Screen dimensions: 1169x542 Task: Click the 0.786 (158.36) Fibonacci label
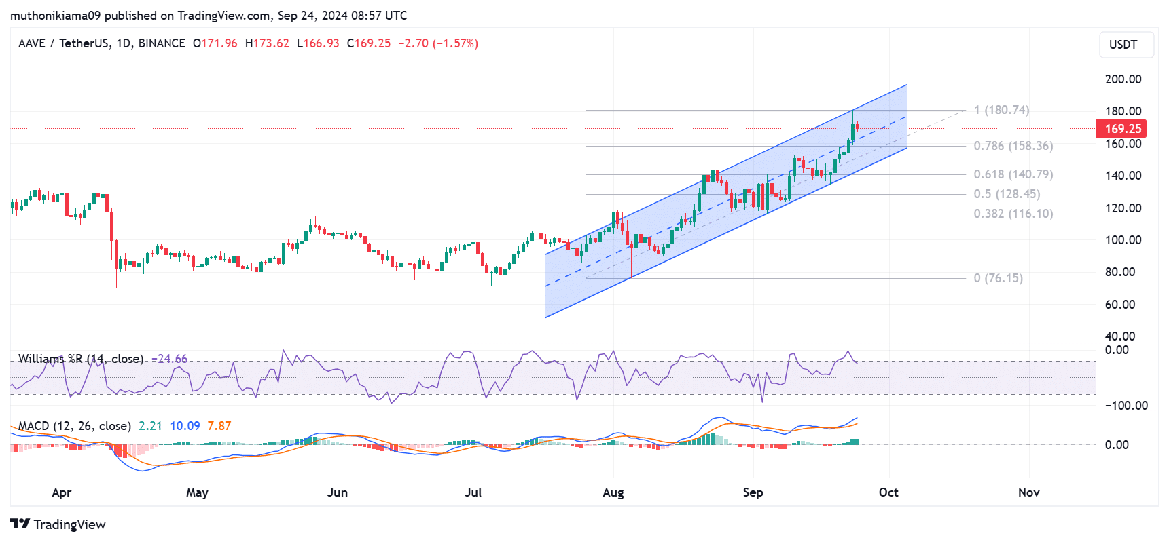1013,146
